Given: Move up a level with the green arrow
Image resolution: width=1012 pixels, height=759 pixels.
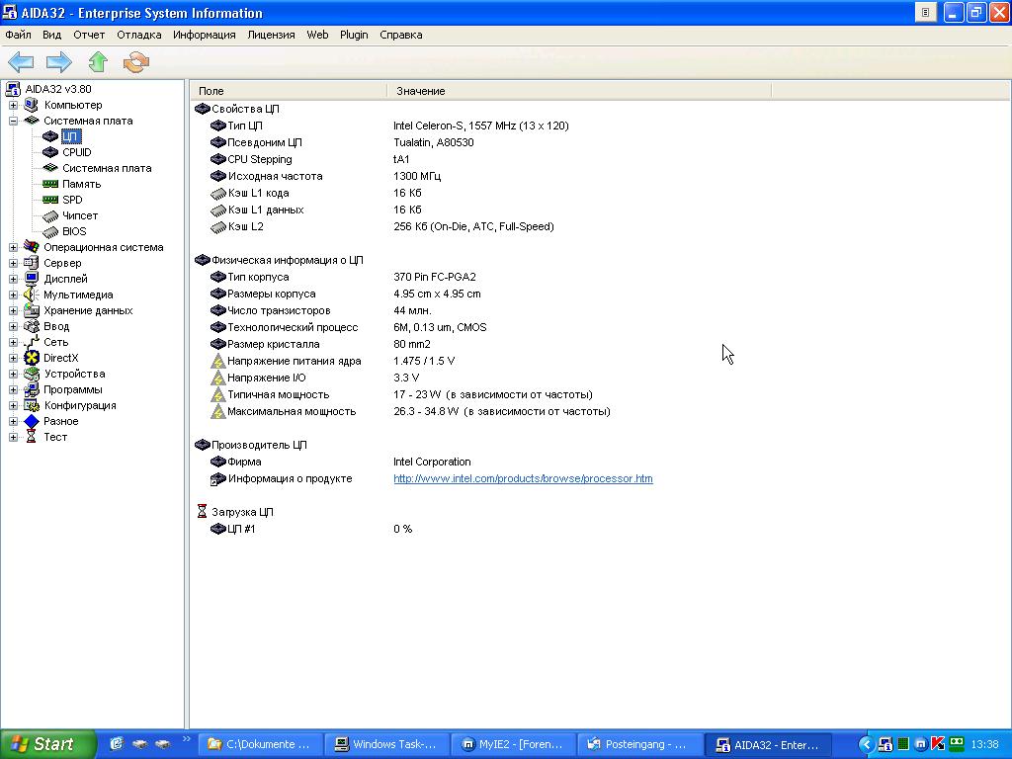Looking at the screenshot, I should pos(98,62).
